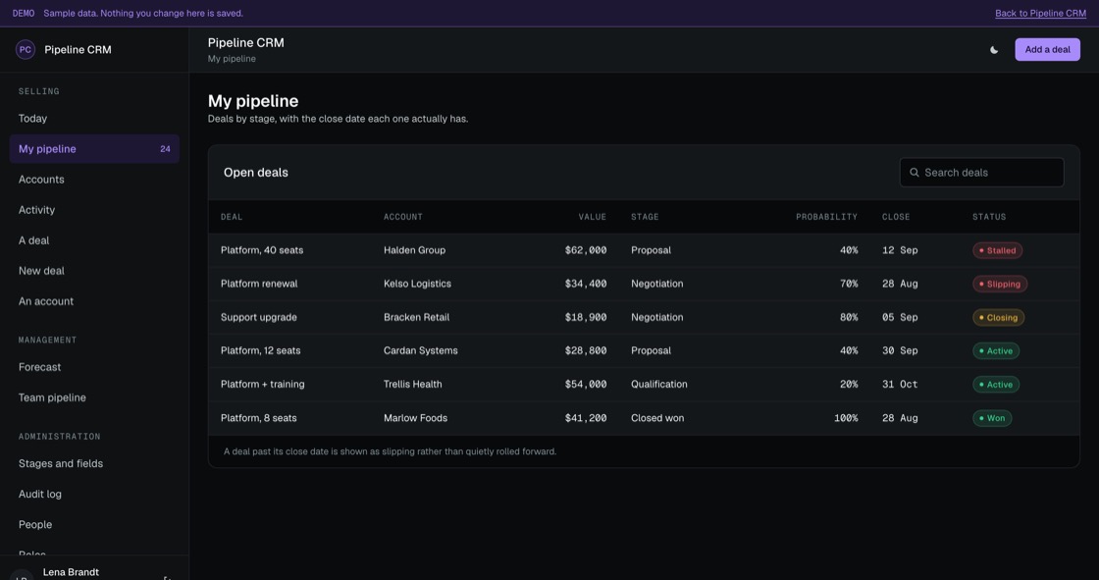Click the Won status badge
This screenshot has width=1099, height=580.
point(992,418)
